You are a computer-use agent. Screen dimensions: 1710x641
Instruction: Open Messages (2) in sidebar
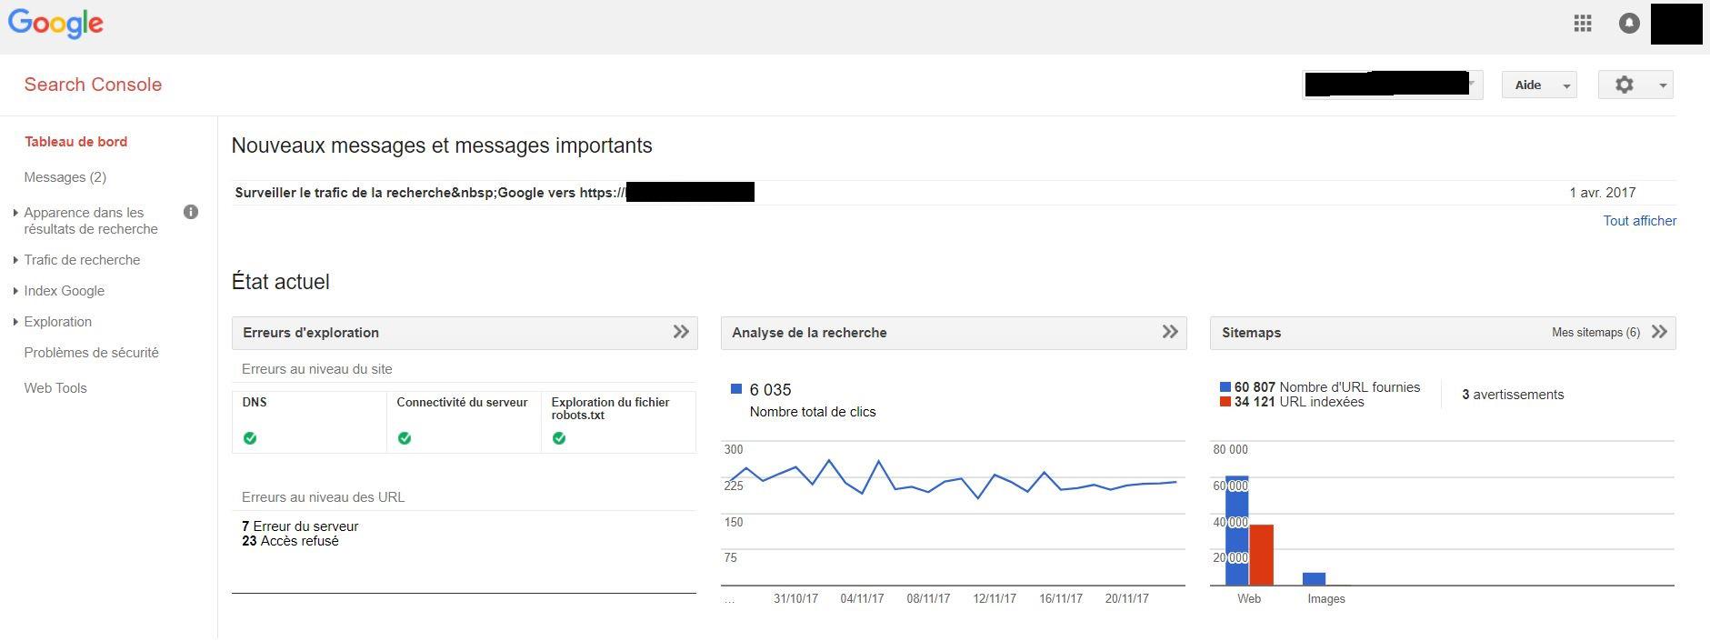point(65,177)
